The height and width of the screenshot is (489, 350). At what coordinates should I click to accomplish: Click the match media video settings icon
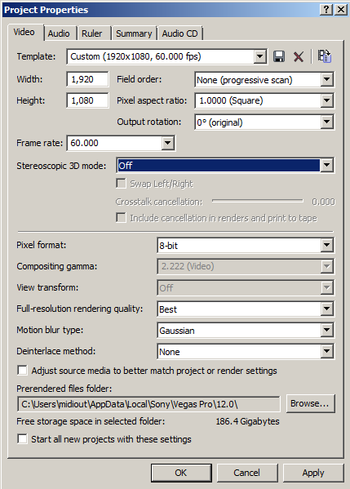click(x=325, y=56)
